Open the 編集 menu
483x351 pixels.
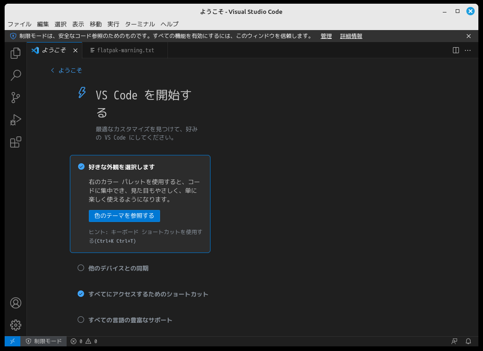coord(43,24)
